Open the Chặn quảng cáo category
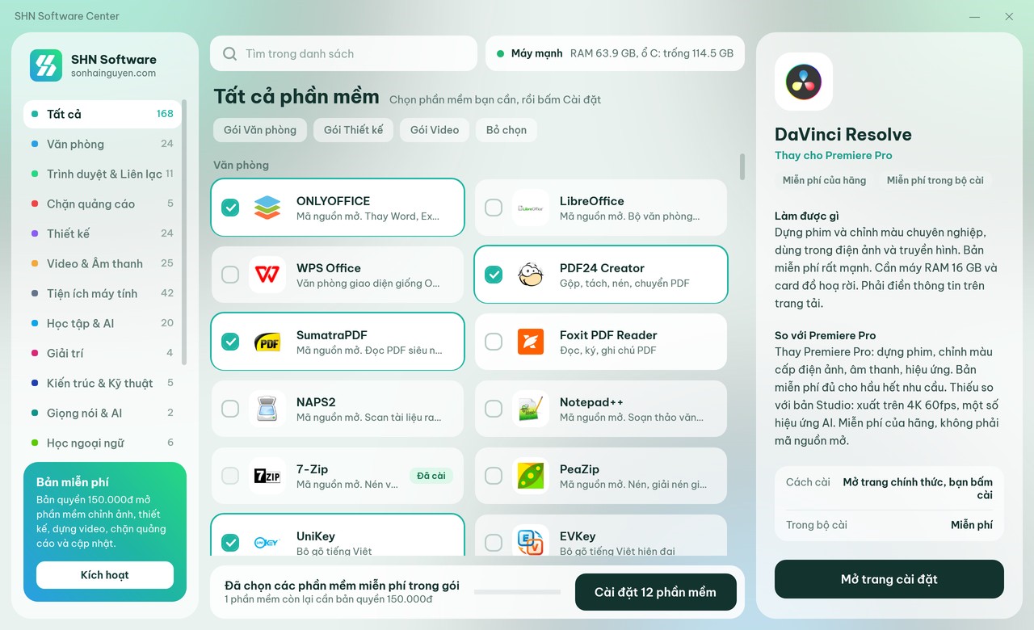Viewport: 1034px width, 630px height. tap(103, 204)
